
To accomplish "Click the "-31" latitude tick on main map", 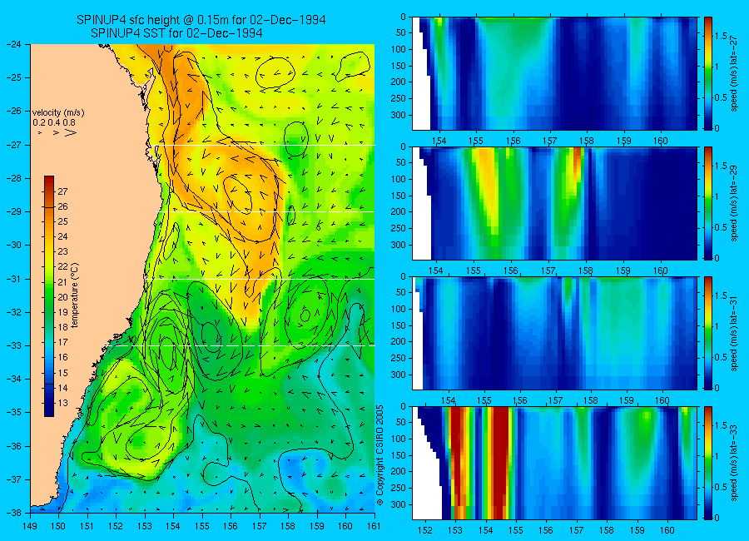I will pyautogui.click(x=14, y=278).
